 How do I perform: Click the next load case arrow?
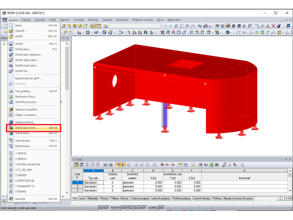(x=170, y=26)
